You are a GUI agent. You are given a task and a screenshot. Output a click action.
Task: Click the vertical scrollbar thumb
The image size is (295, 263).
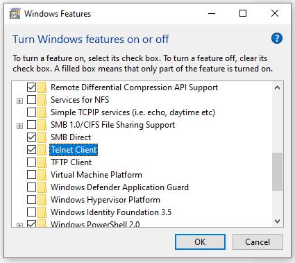click(x=277, y=171)
